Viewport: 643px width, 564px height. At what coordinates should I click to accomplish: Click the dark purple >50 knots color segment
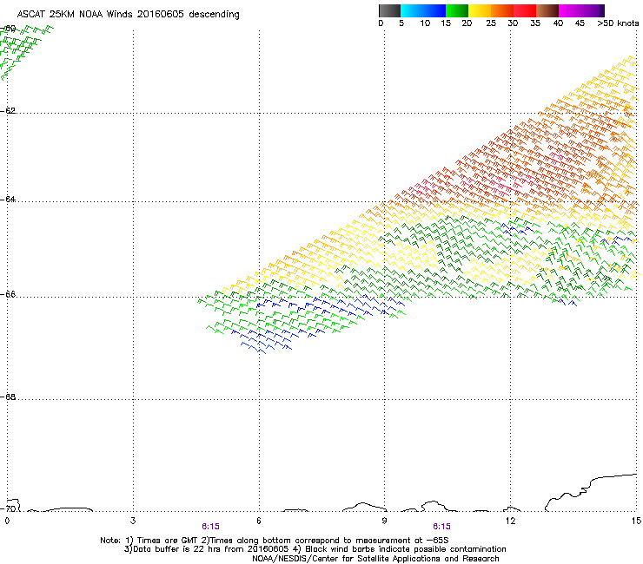point(602,10)
